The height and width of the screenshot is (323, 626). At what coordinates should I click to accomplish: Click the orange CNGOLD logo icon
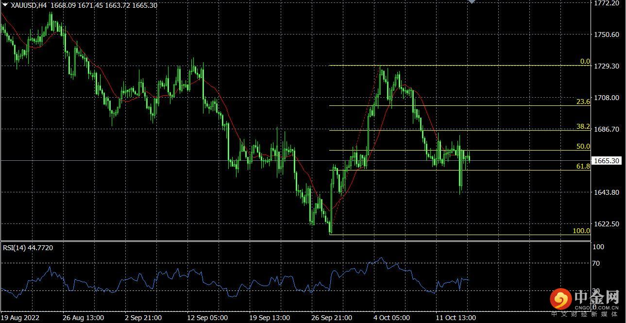point(561,299)
